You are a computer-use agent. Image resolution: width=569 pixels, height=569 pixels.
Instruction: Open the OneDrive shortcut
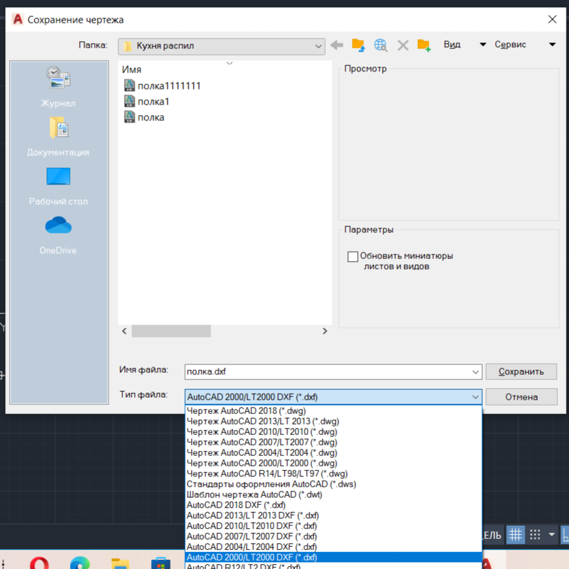[x=58, y=235]
